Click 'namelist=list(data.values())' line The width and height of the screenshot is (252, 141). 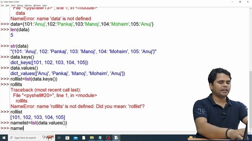39,123
